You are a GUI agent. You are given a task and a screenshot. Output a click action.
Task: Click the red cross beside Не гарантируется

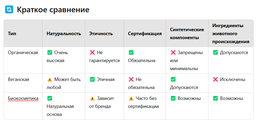click(92, 53)
